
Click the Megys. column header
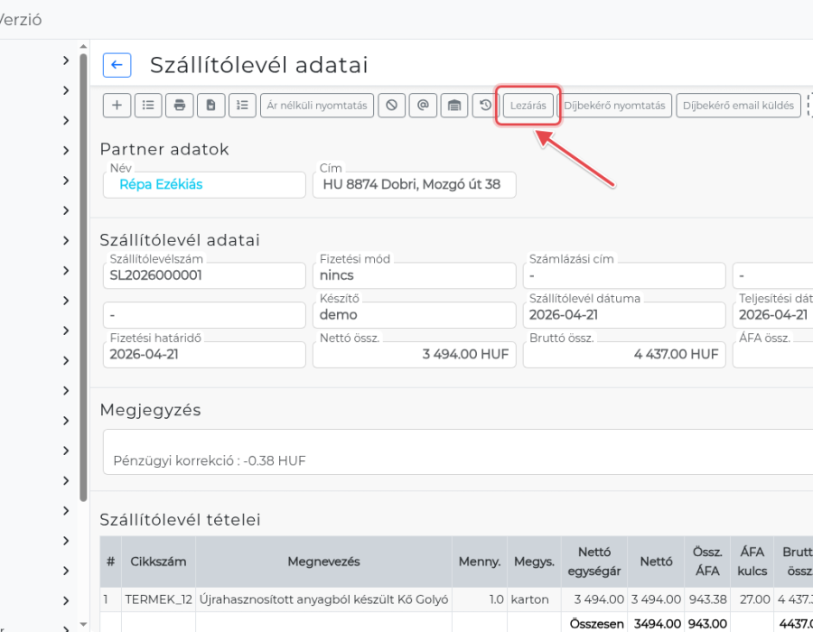tap(534, 562)
